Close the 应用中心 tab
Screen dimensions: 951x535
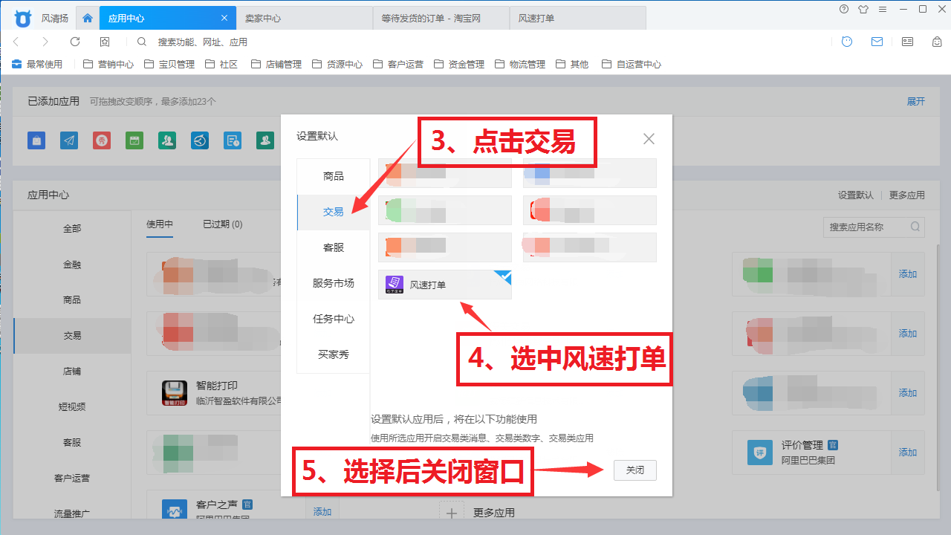[x=224, y=18]
